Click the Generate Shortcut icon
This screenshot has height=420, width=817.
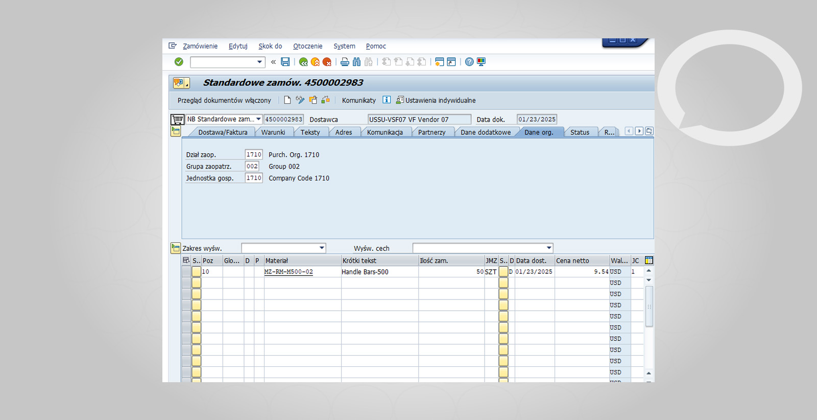[x=451, y=62]
